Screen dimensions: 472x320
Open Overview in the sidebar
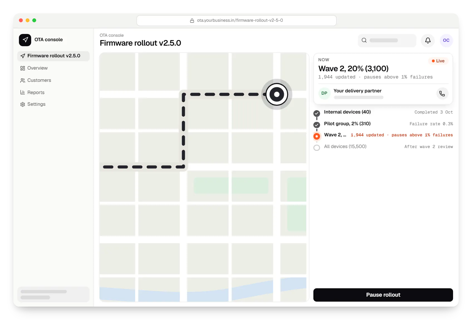(53, 68)
